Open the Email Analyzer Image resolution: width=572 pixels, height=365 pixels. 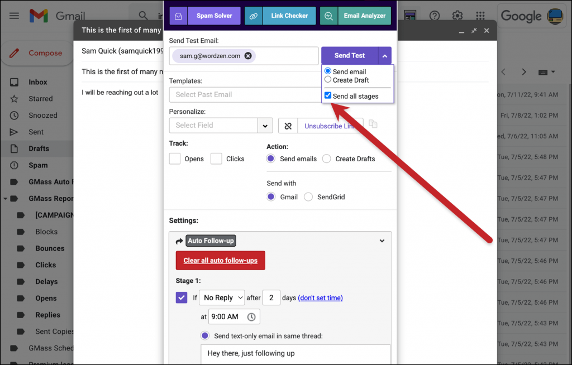point(364,16)
